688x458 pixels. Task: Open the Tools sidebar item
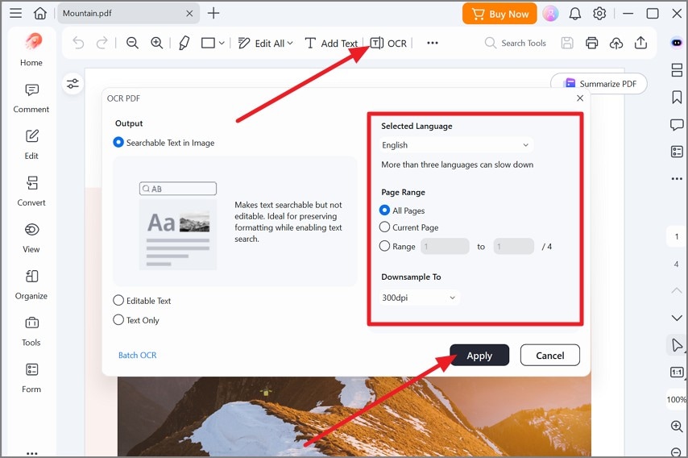coord(31,331)
